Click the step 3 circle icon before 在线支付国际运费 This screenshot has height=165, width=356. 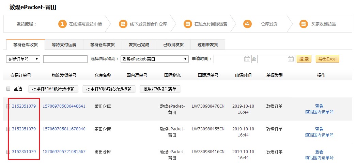click(187, 24)
